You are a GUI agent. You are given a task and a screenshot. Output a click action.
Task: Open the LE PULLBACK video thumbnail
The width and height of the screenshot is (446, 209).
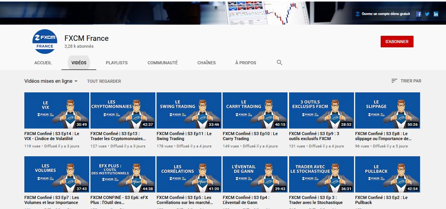387,174
